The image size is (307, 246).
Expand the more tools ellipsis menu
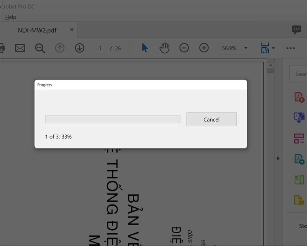point(290,48)
